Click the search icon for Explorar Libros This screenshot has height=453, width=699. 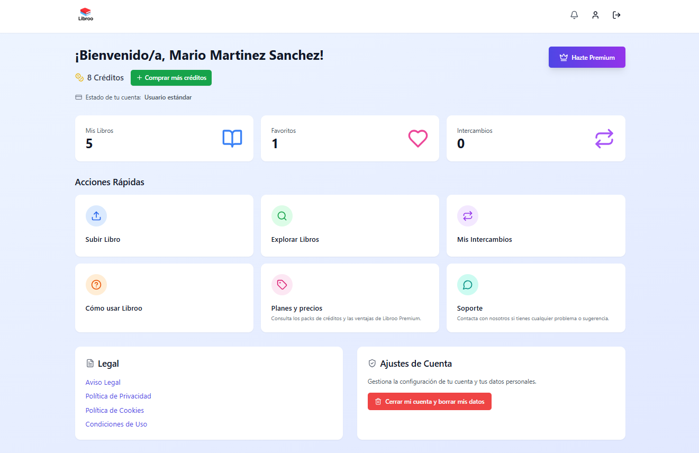[282, 216]
